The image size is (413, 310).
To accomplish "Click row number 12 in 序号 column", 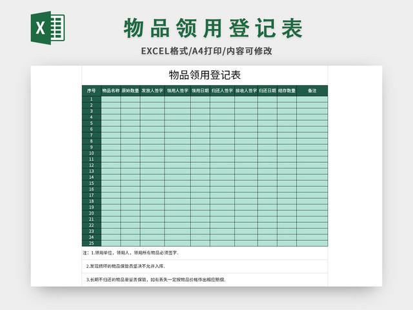I will click(x=92, y=165).
